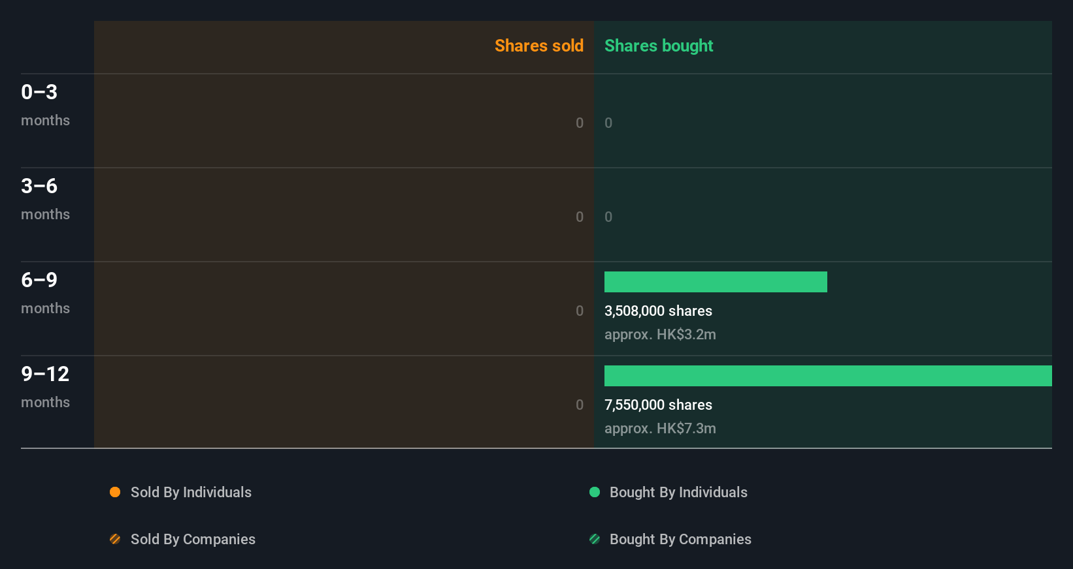Click shares sold zero in 9–12 months row
The width and height of the screenshot is (1073, 569).
580,405
